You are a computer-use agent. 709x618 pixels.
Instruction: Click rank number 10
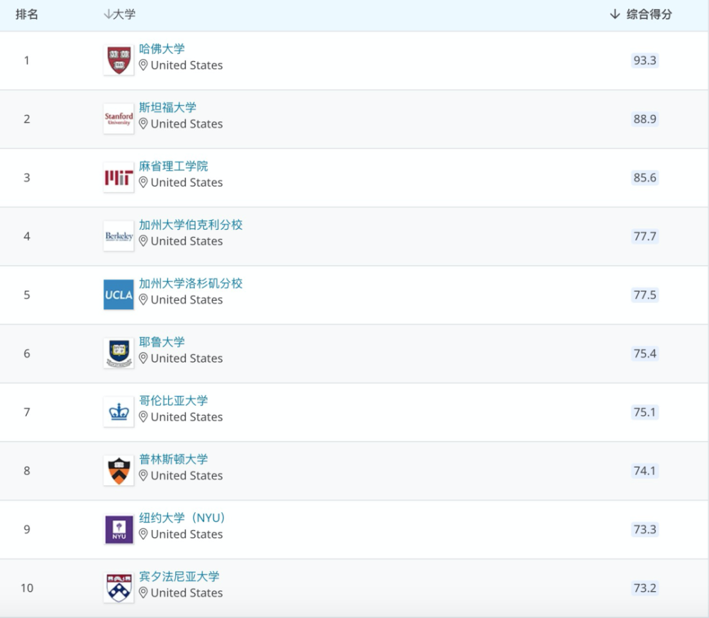point(27,587)
